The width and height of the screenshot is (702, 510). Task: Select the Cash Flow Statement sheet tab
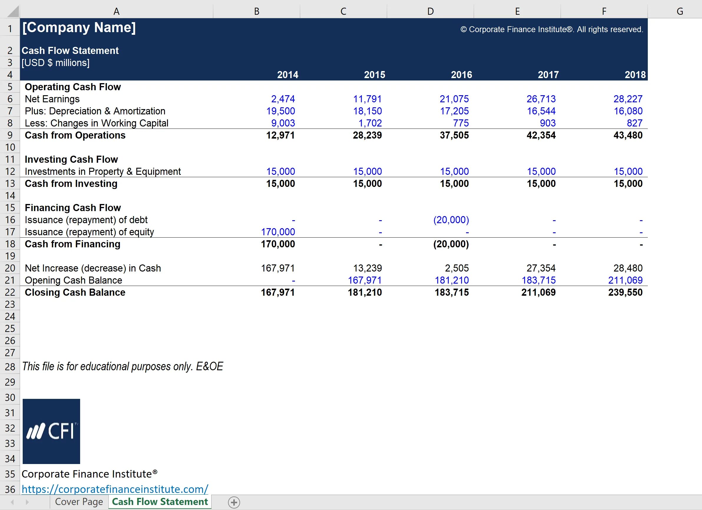pos(160,502)
